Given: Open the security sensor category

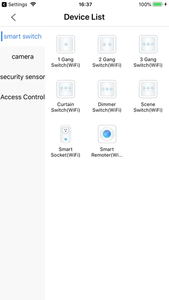Looking at the screenshot, I should pyautogui.click(x=22, y=77).
